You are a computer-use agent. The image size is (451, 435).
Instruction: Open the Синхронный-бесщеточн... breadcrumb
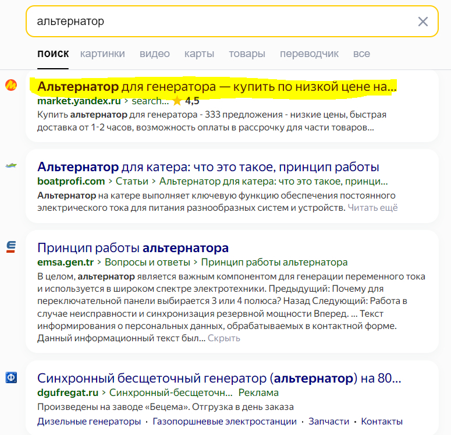(x=171, y=392)
